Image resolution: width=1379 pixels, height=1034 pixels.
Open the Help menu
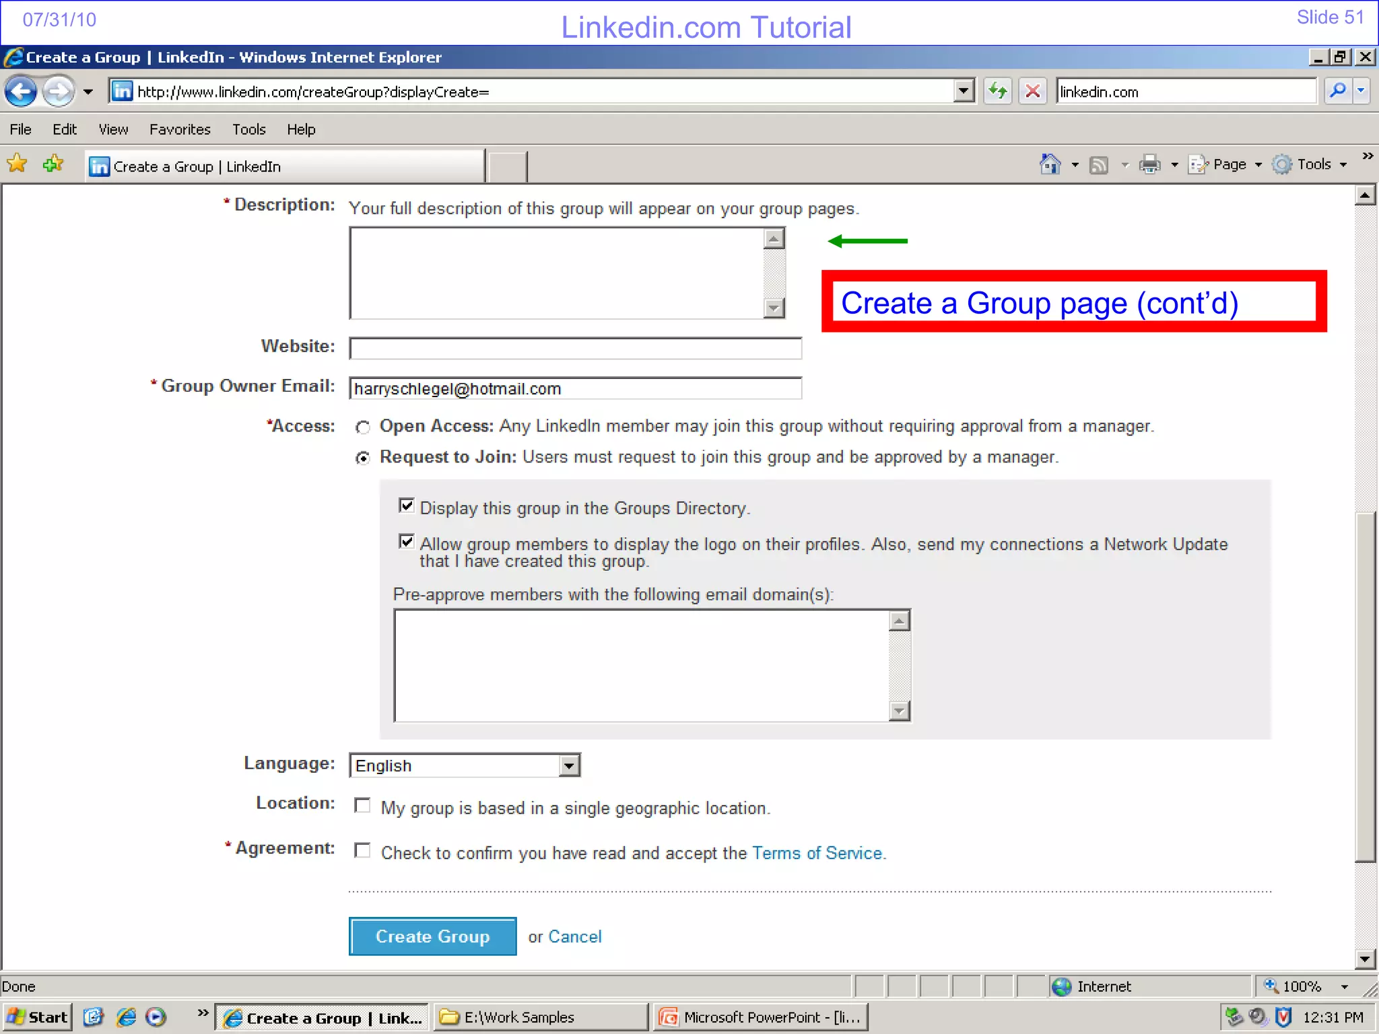[301, 129]
